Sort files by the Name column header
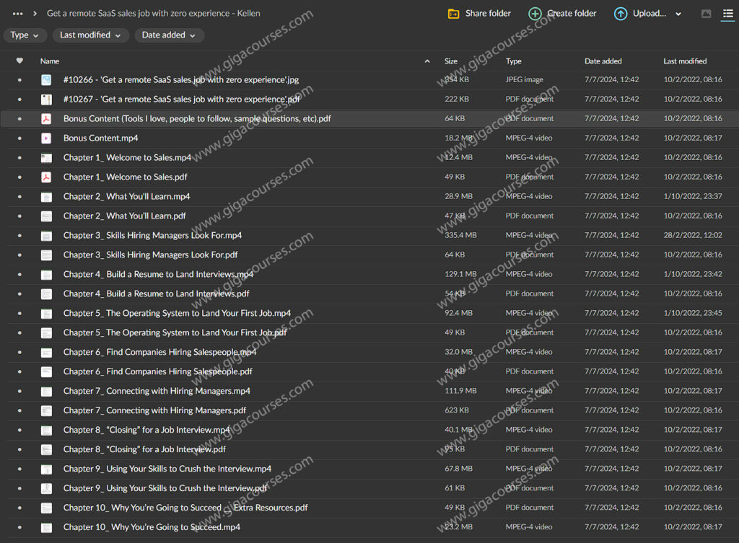Screen dimensions: 739x543 point(50,61)
